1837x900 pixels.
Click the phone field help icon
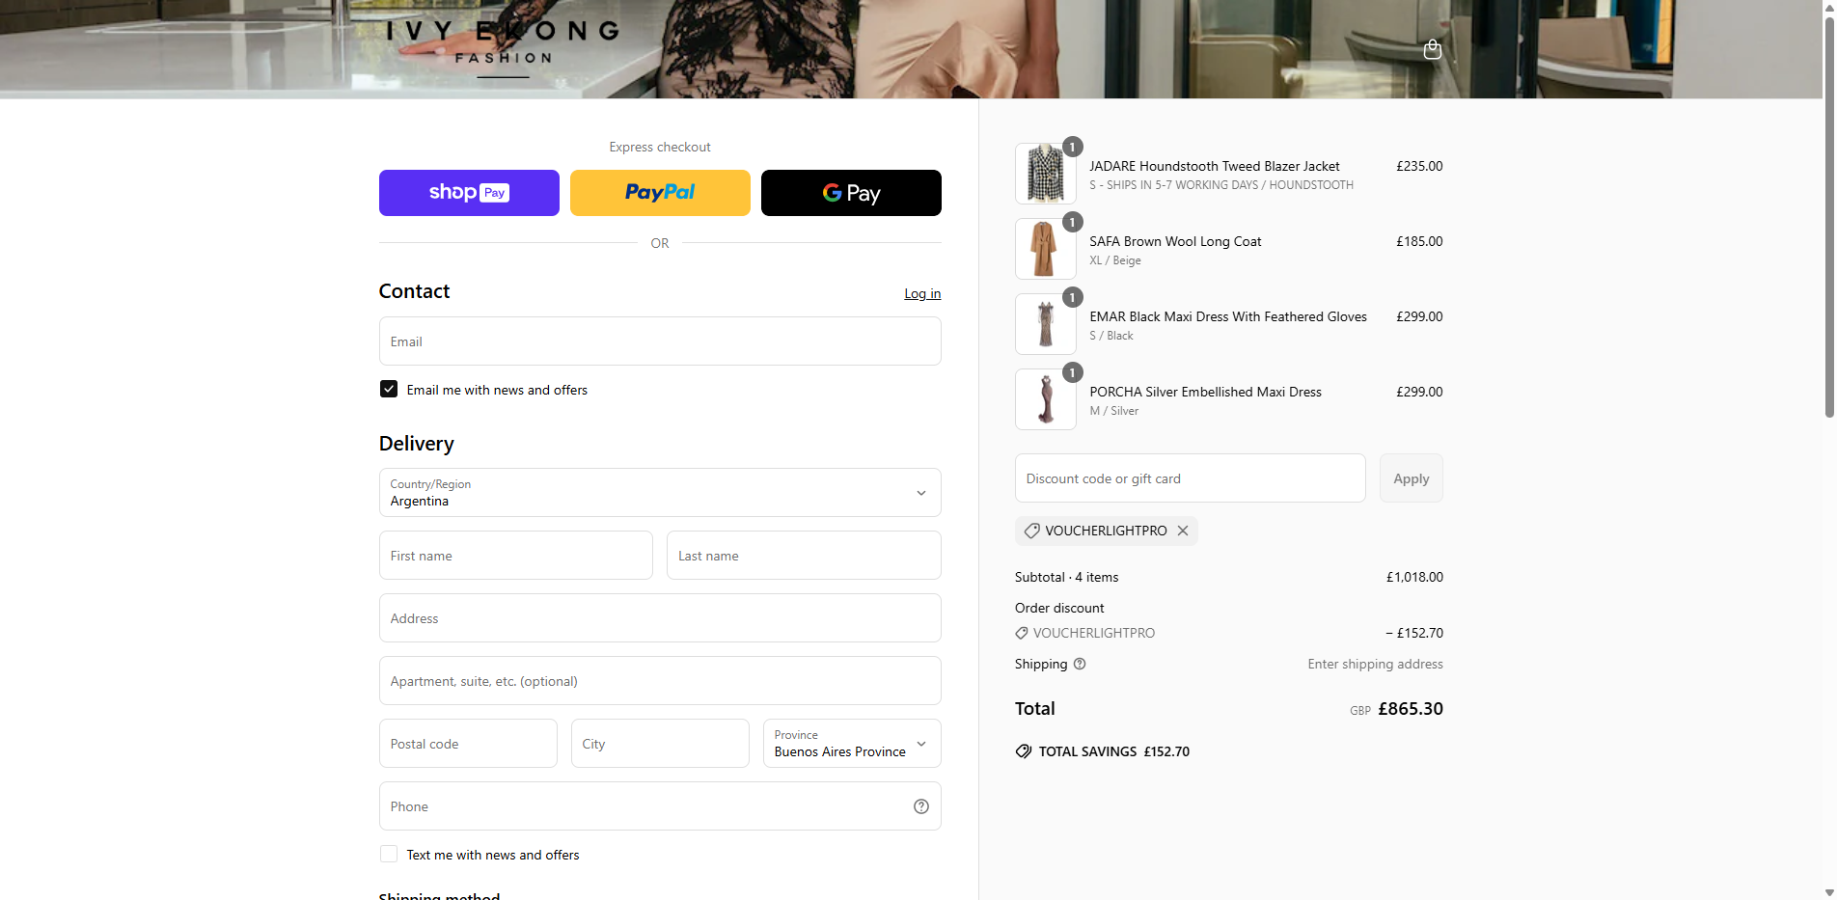click(x=921, y=806)
